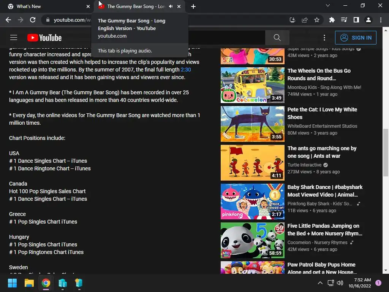This screenshot has width=389, height=292.
Task: Click the Chrome taskbar icon
Action: coord(46,283)
